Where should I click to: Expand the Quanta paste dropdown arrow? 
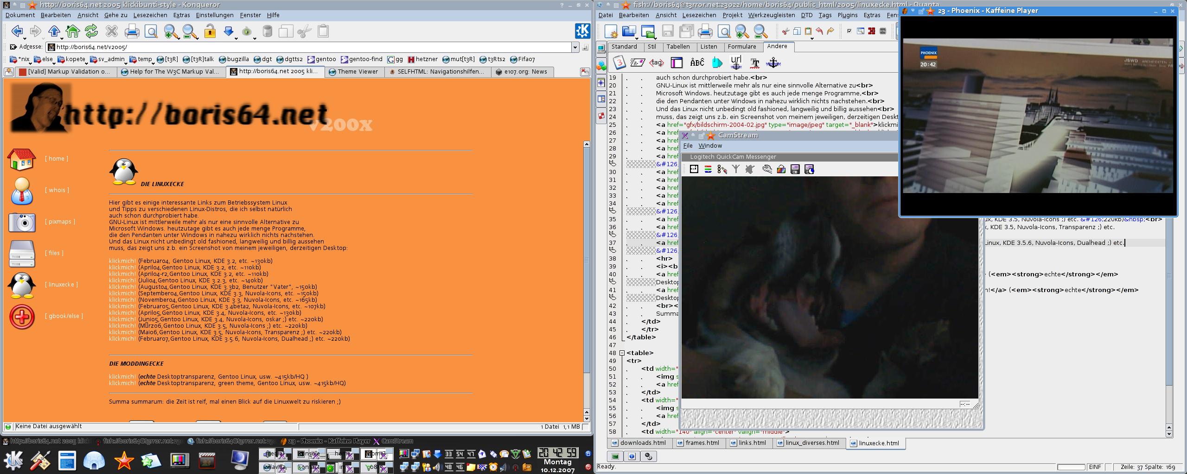812,38
